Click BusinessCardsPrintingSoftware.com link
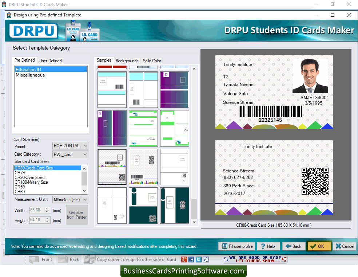 click(x=184, y=271)
